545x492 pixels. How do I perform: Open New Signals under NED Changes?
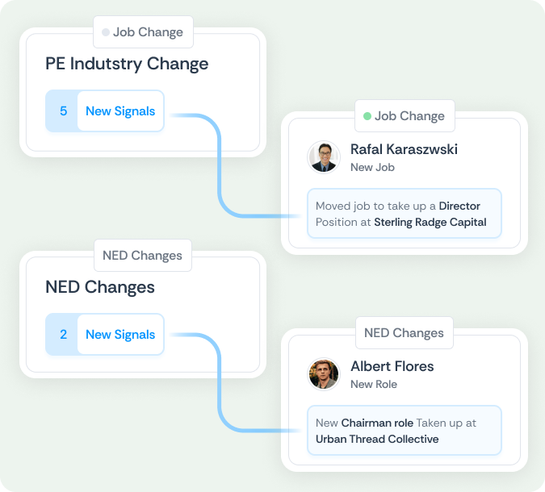click(120, 335)
